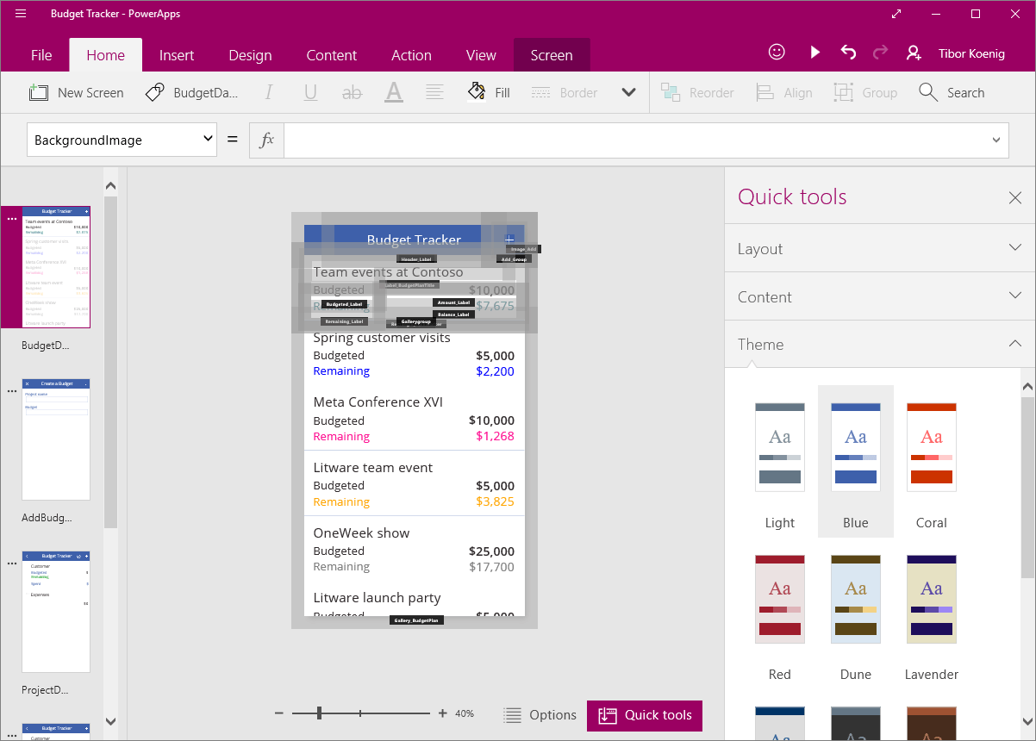Select the Coral theme
Viewport: 1036px width, 741px height.
pos(932,462)
